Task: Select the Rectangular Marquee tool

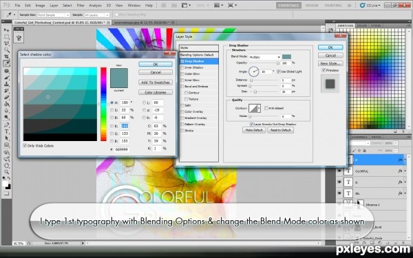Action: [x=6, y=37]
